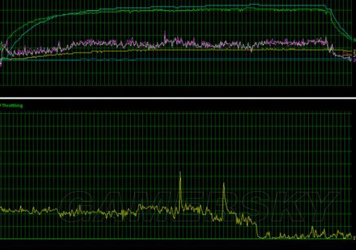Click the purple value label at the upper graph's right edge

[355, 60]
